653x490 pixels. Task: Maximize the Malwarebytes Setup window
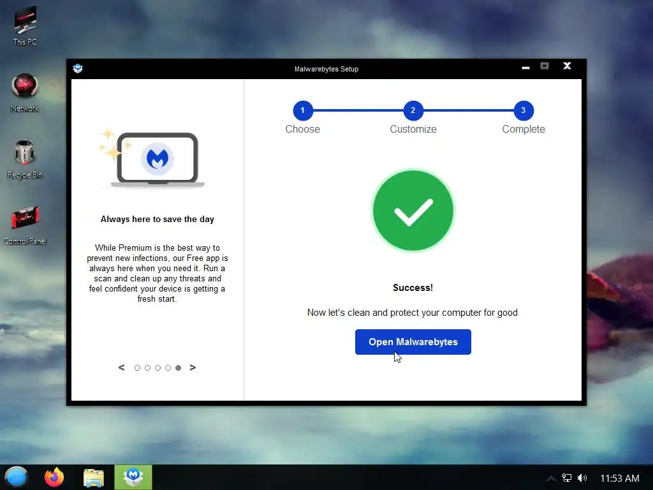point(545,66)
